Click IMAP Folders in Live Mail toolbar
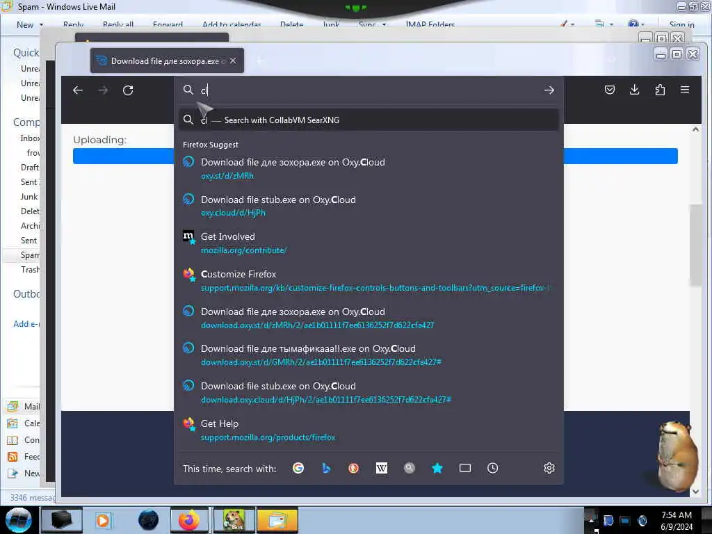 pos(430,24)
